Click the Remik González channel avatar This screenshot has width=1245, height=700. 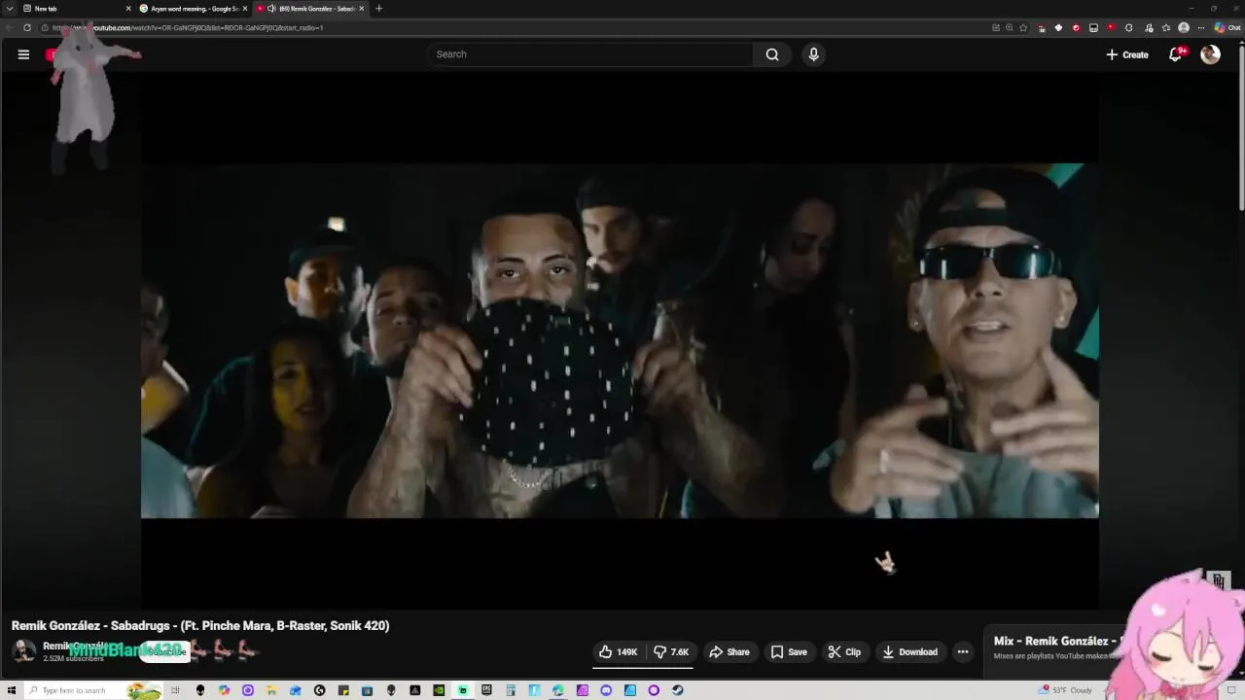coord(24,651)
